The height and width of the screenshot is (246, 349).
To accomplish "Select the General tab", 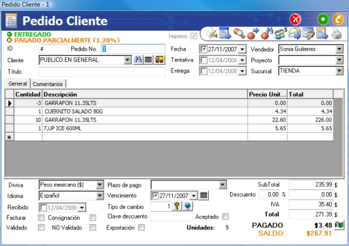I will click(17, 83).
